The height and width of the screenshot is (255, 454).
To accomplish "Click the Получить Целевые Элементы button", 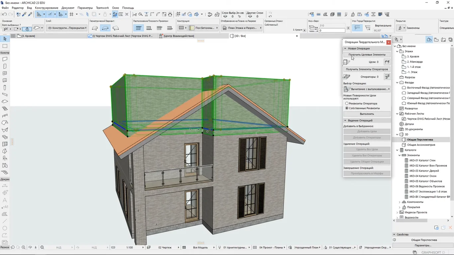I will click(x=367, y=54).
